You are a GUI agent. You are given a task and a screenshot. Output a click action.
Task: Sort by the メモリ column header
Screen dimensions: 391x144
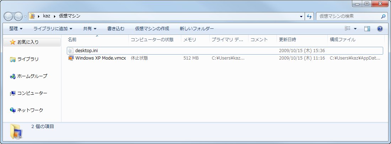[x=195, y=39]
